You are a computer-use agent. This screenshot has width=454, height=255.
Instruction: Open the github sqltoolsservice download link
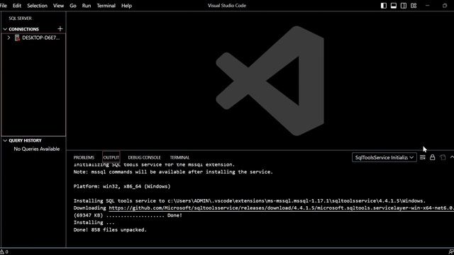[281, 208]
